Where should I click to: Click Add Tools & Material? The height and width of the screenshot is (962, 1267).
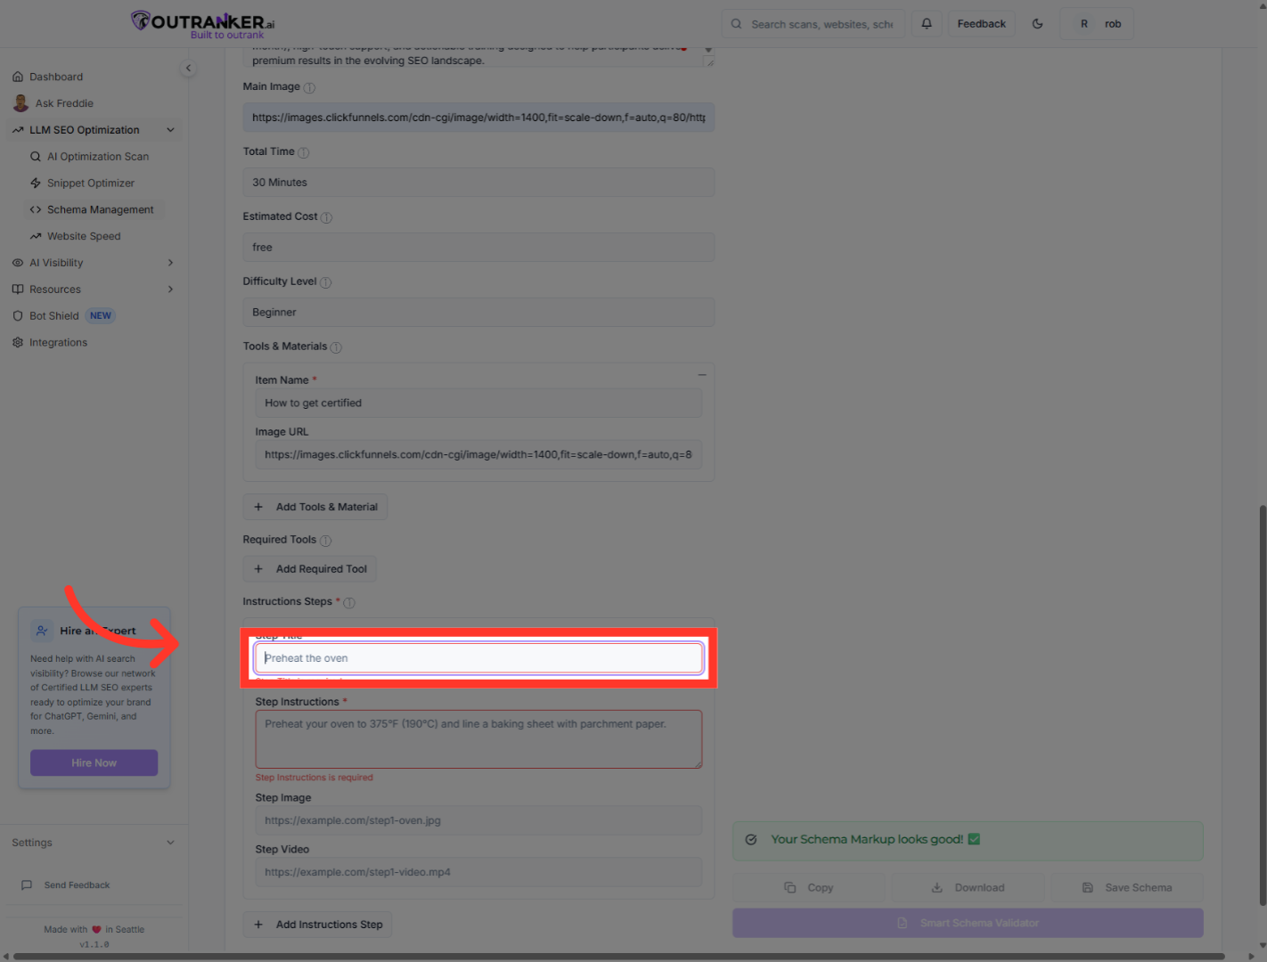click(315, 507)
